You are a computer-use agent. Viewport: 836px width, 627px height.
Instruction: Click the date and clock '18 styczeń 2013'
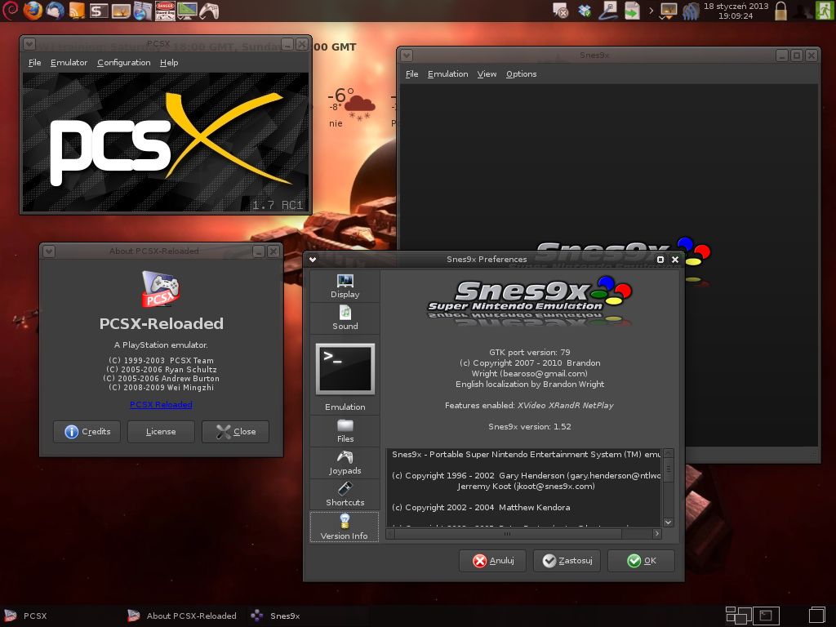point(736,11)
